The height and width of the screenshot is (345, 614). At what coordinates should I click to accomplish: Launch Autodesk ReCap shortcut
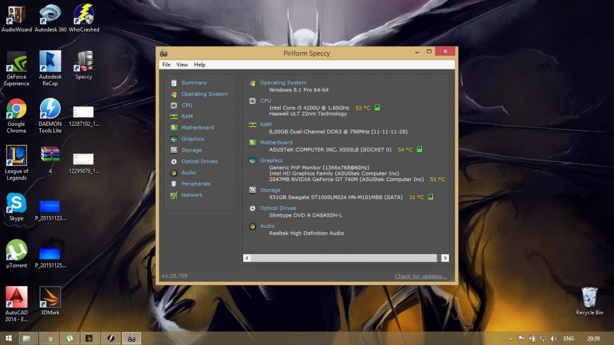point(50,68)
